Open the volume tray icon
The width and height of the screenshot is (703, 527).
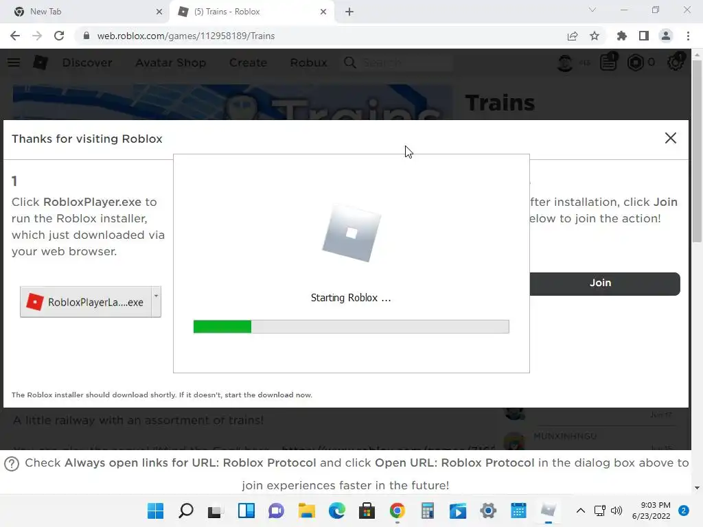coord(616,511)
